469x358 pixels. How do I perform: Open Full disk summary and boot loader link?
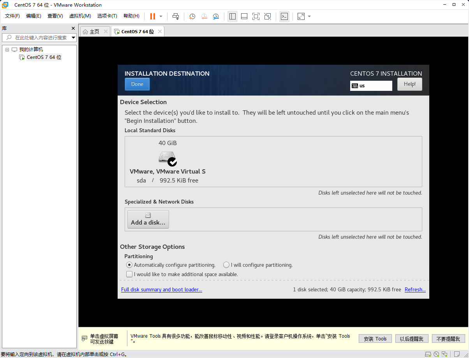coord(162,289)
